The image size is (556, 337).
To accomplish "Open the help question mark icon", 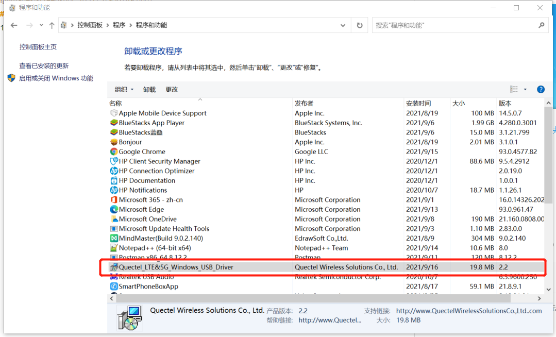I will [x=541, y=89].
